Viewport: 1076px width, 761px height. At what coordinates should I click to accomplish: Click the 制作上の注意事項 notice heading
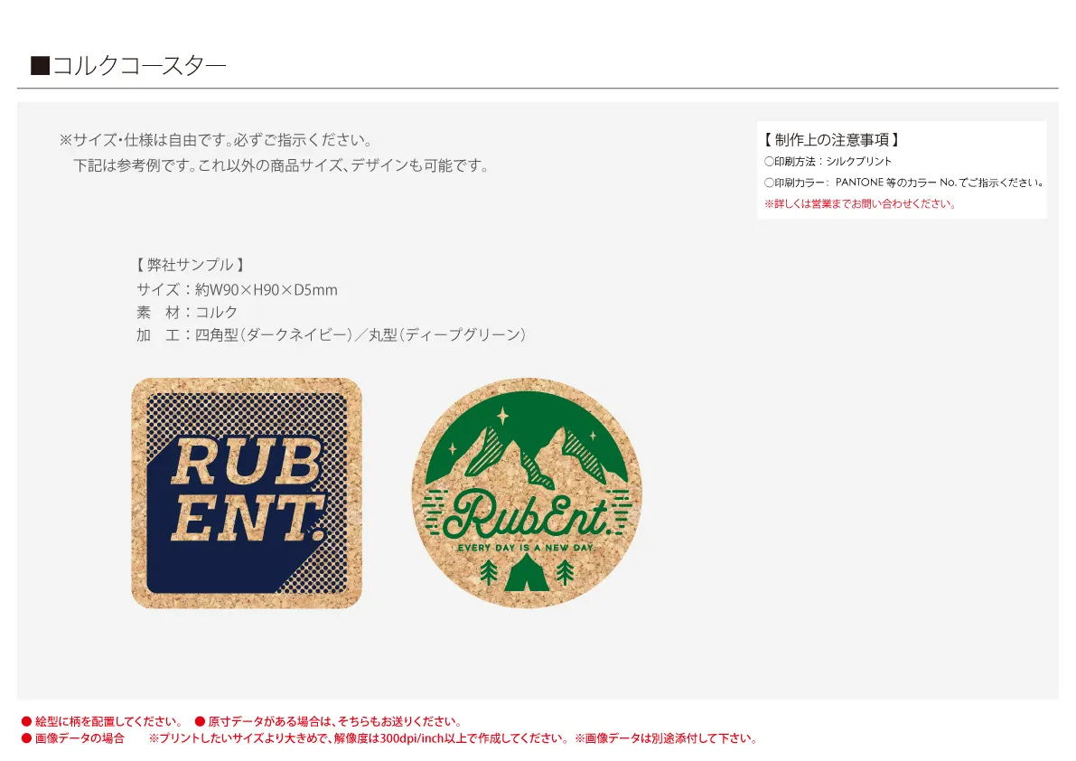click(832, 140)
